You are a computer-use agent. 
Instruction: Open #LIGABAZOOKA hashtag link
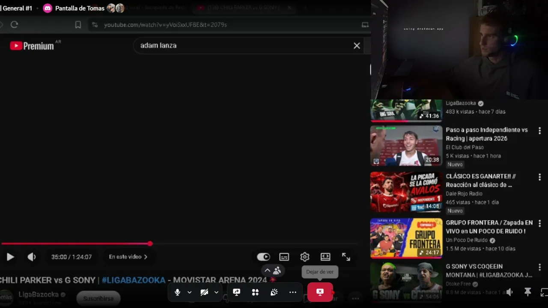134,280
